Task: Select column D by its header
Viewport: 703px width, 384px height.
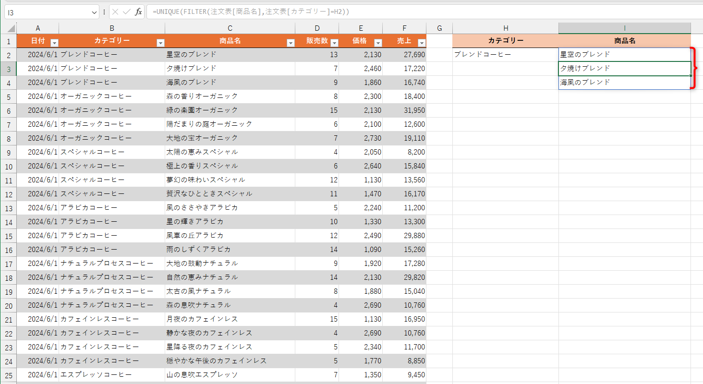Action: coord(317,28)
